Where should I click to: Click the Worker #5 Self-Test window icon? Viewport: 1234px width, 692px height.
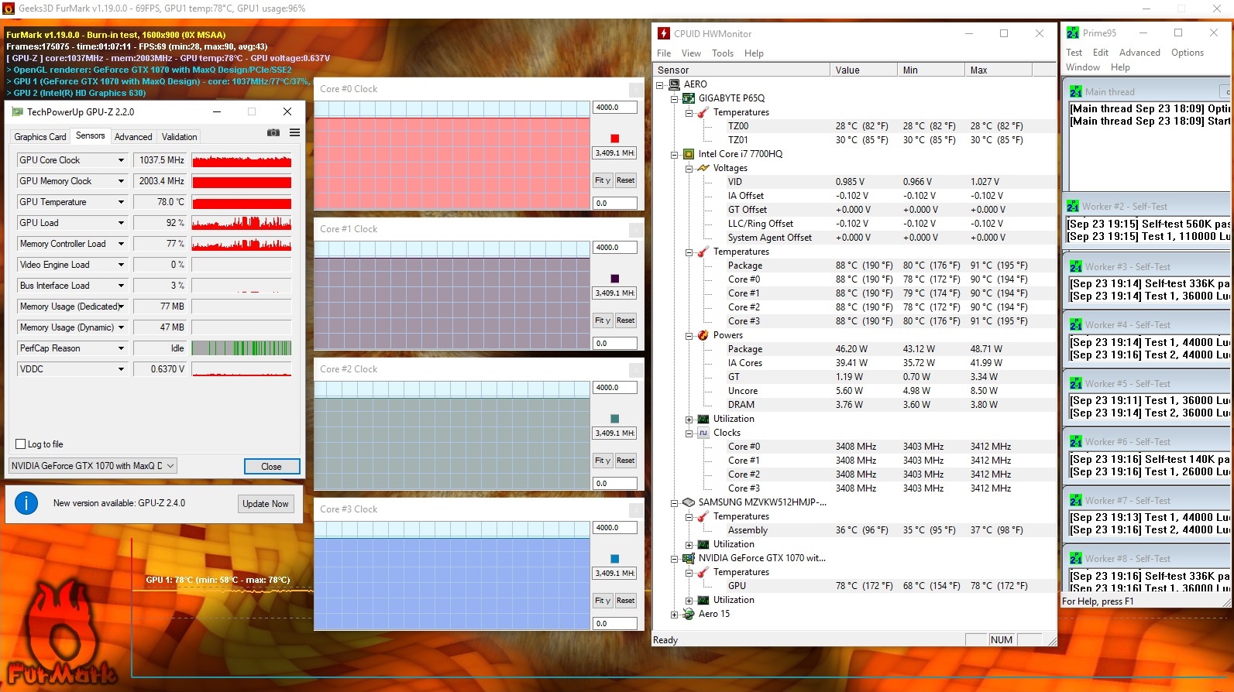[1076, 383]
